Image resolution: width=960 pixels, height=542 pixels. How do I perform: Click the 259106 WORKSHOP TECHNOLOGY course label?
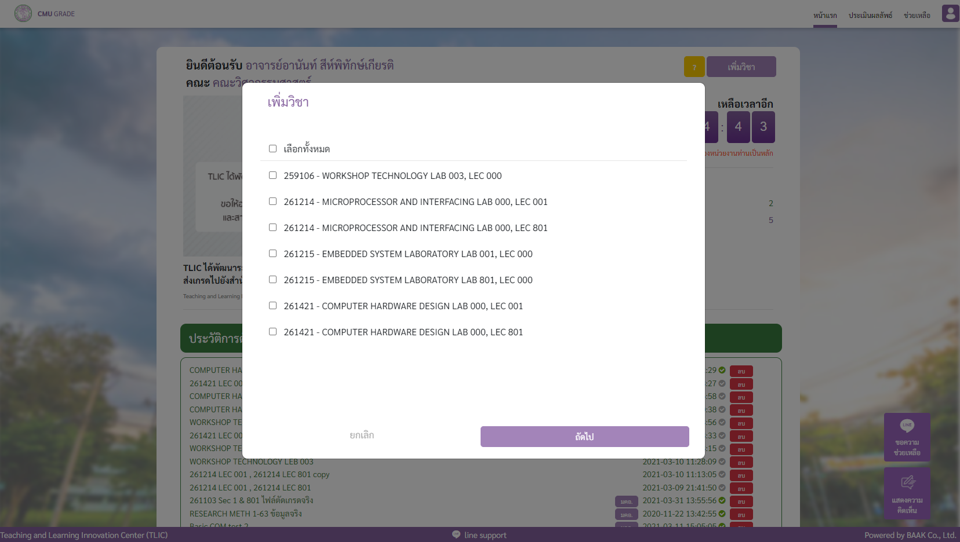point(392,175)
